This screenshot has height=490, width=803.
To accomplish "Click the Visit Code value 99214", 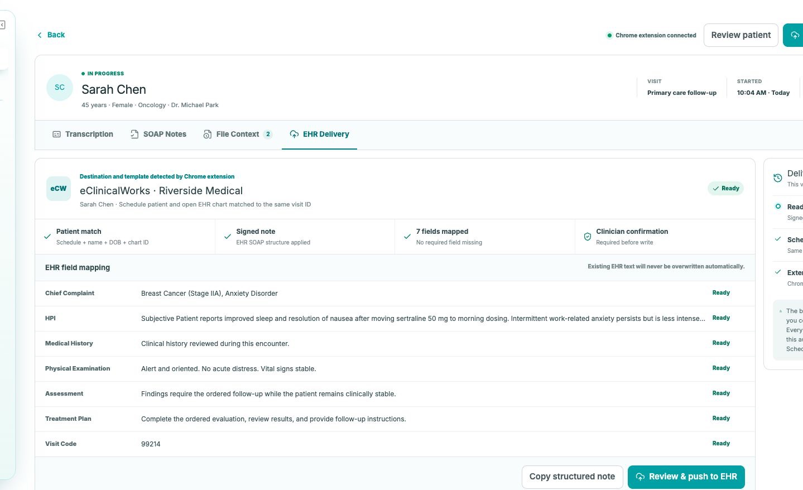I will click(x=151, y=444).
